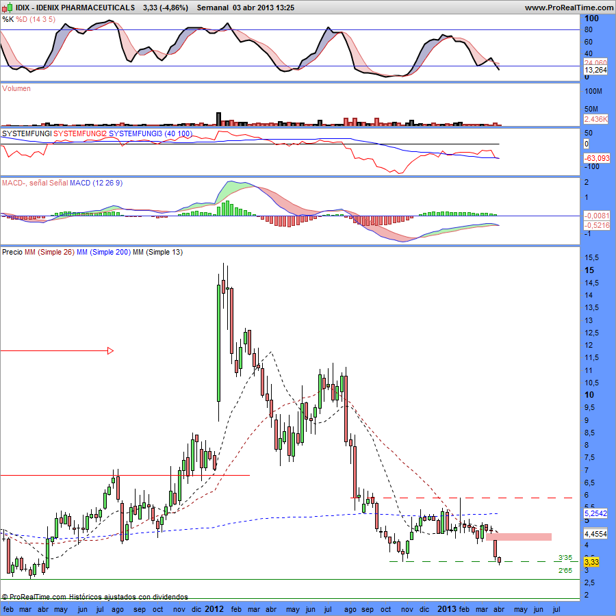
Task: Click the %D (14 3 5) stochastic label
Action: click(36, 19)
